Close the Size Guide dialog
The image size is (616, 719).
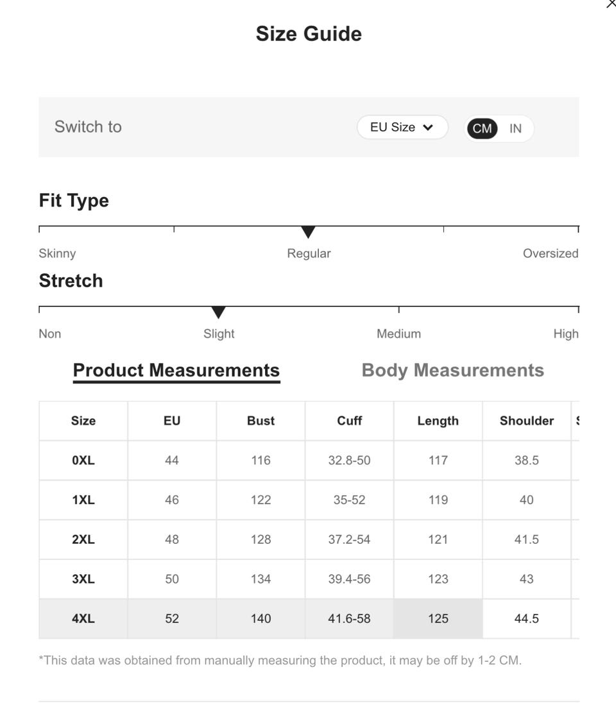pyautogui.click(x=611, y=4)
